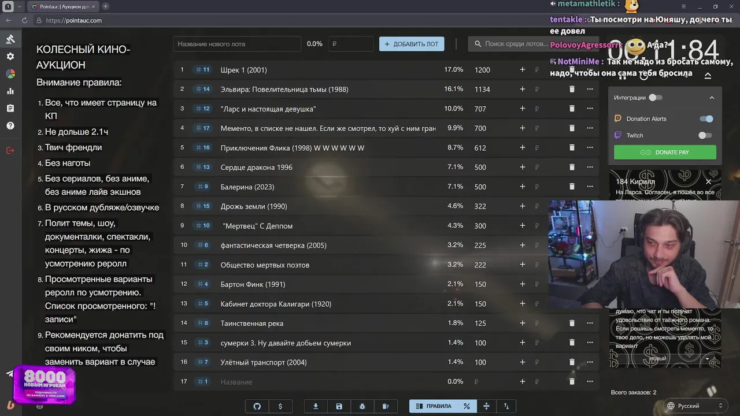
Task: Click lot name фантастическая четверка (2005)
Action: [x=273, y=245]
